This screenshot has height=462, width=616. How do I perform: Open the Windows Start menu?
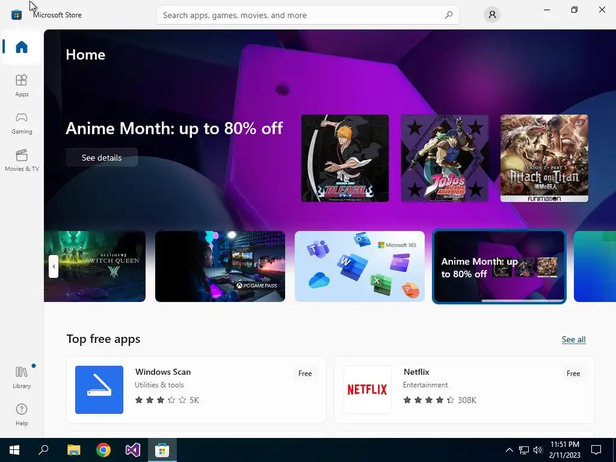[x=14, y=450]
